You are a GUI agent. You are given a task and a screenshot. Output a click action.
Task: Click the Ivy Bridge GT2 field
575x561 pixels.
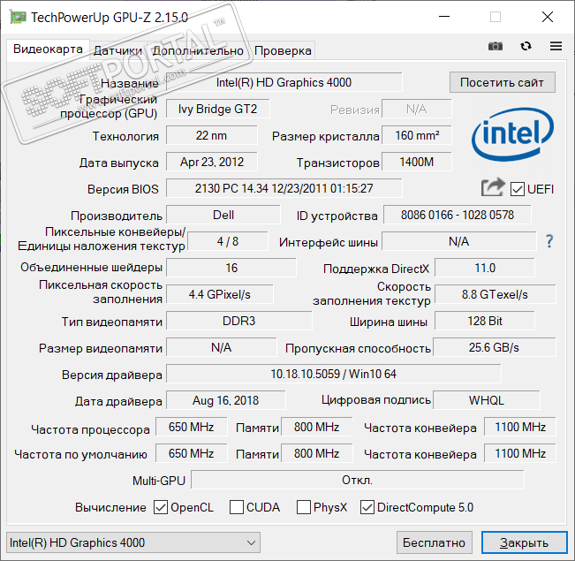(x=218, y=109)
